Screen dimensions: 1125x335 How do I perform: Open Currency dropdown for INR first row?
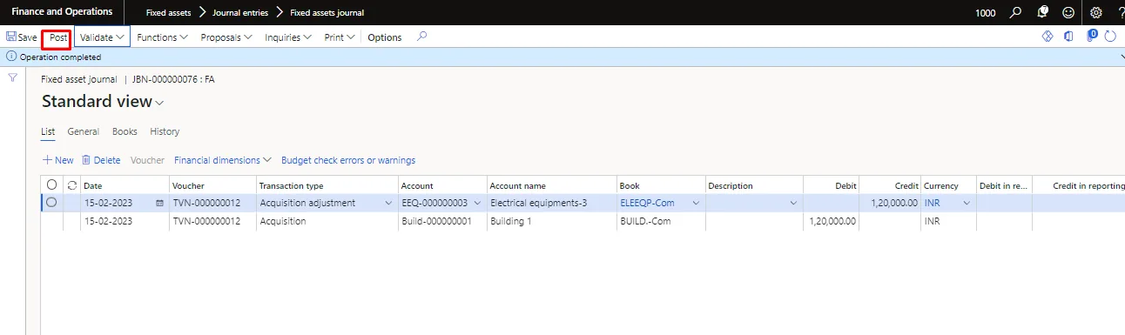pyautogui.click(x=967, y=203)
